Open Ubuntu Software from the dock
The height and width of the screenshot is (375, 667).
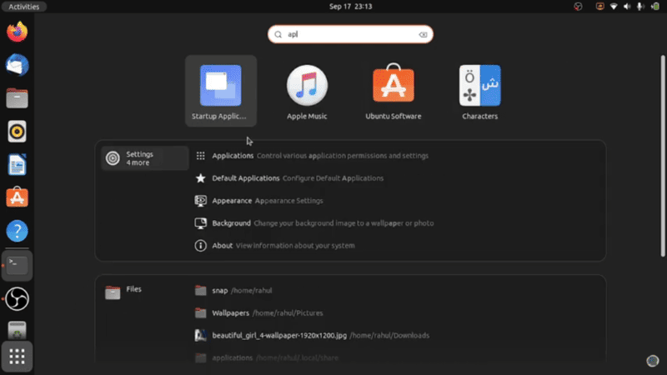coord(17,197)
